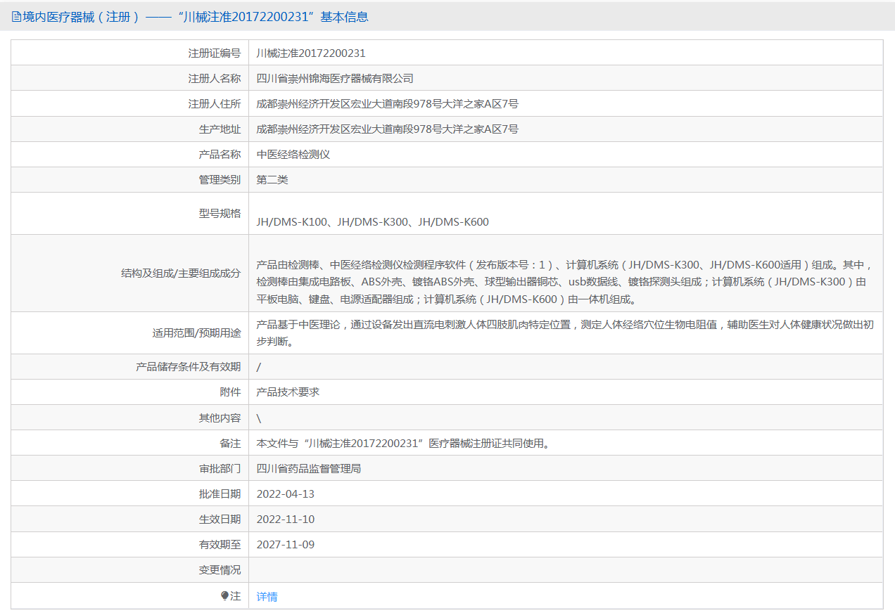Select product name 中医经络检测仪
895x613 pixels.
[x=293, y=154]
